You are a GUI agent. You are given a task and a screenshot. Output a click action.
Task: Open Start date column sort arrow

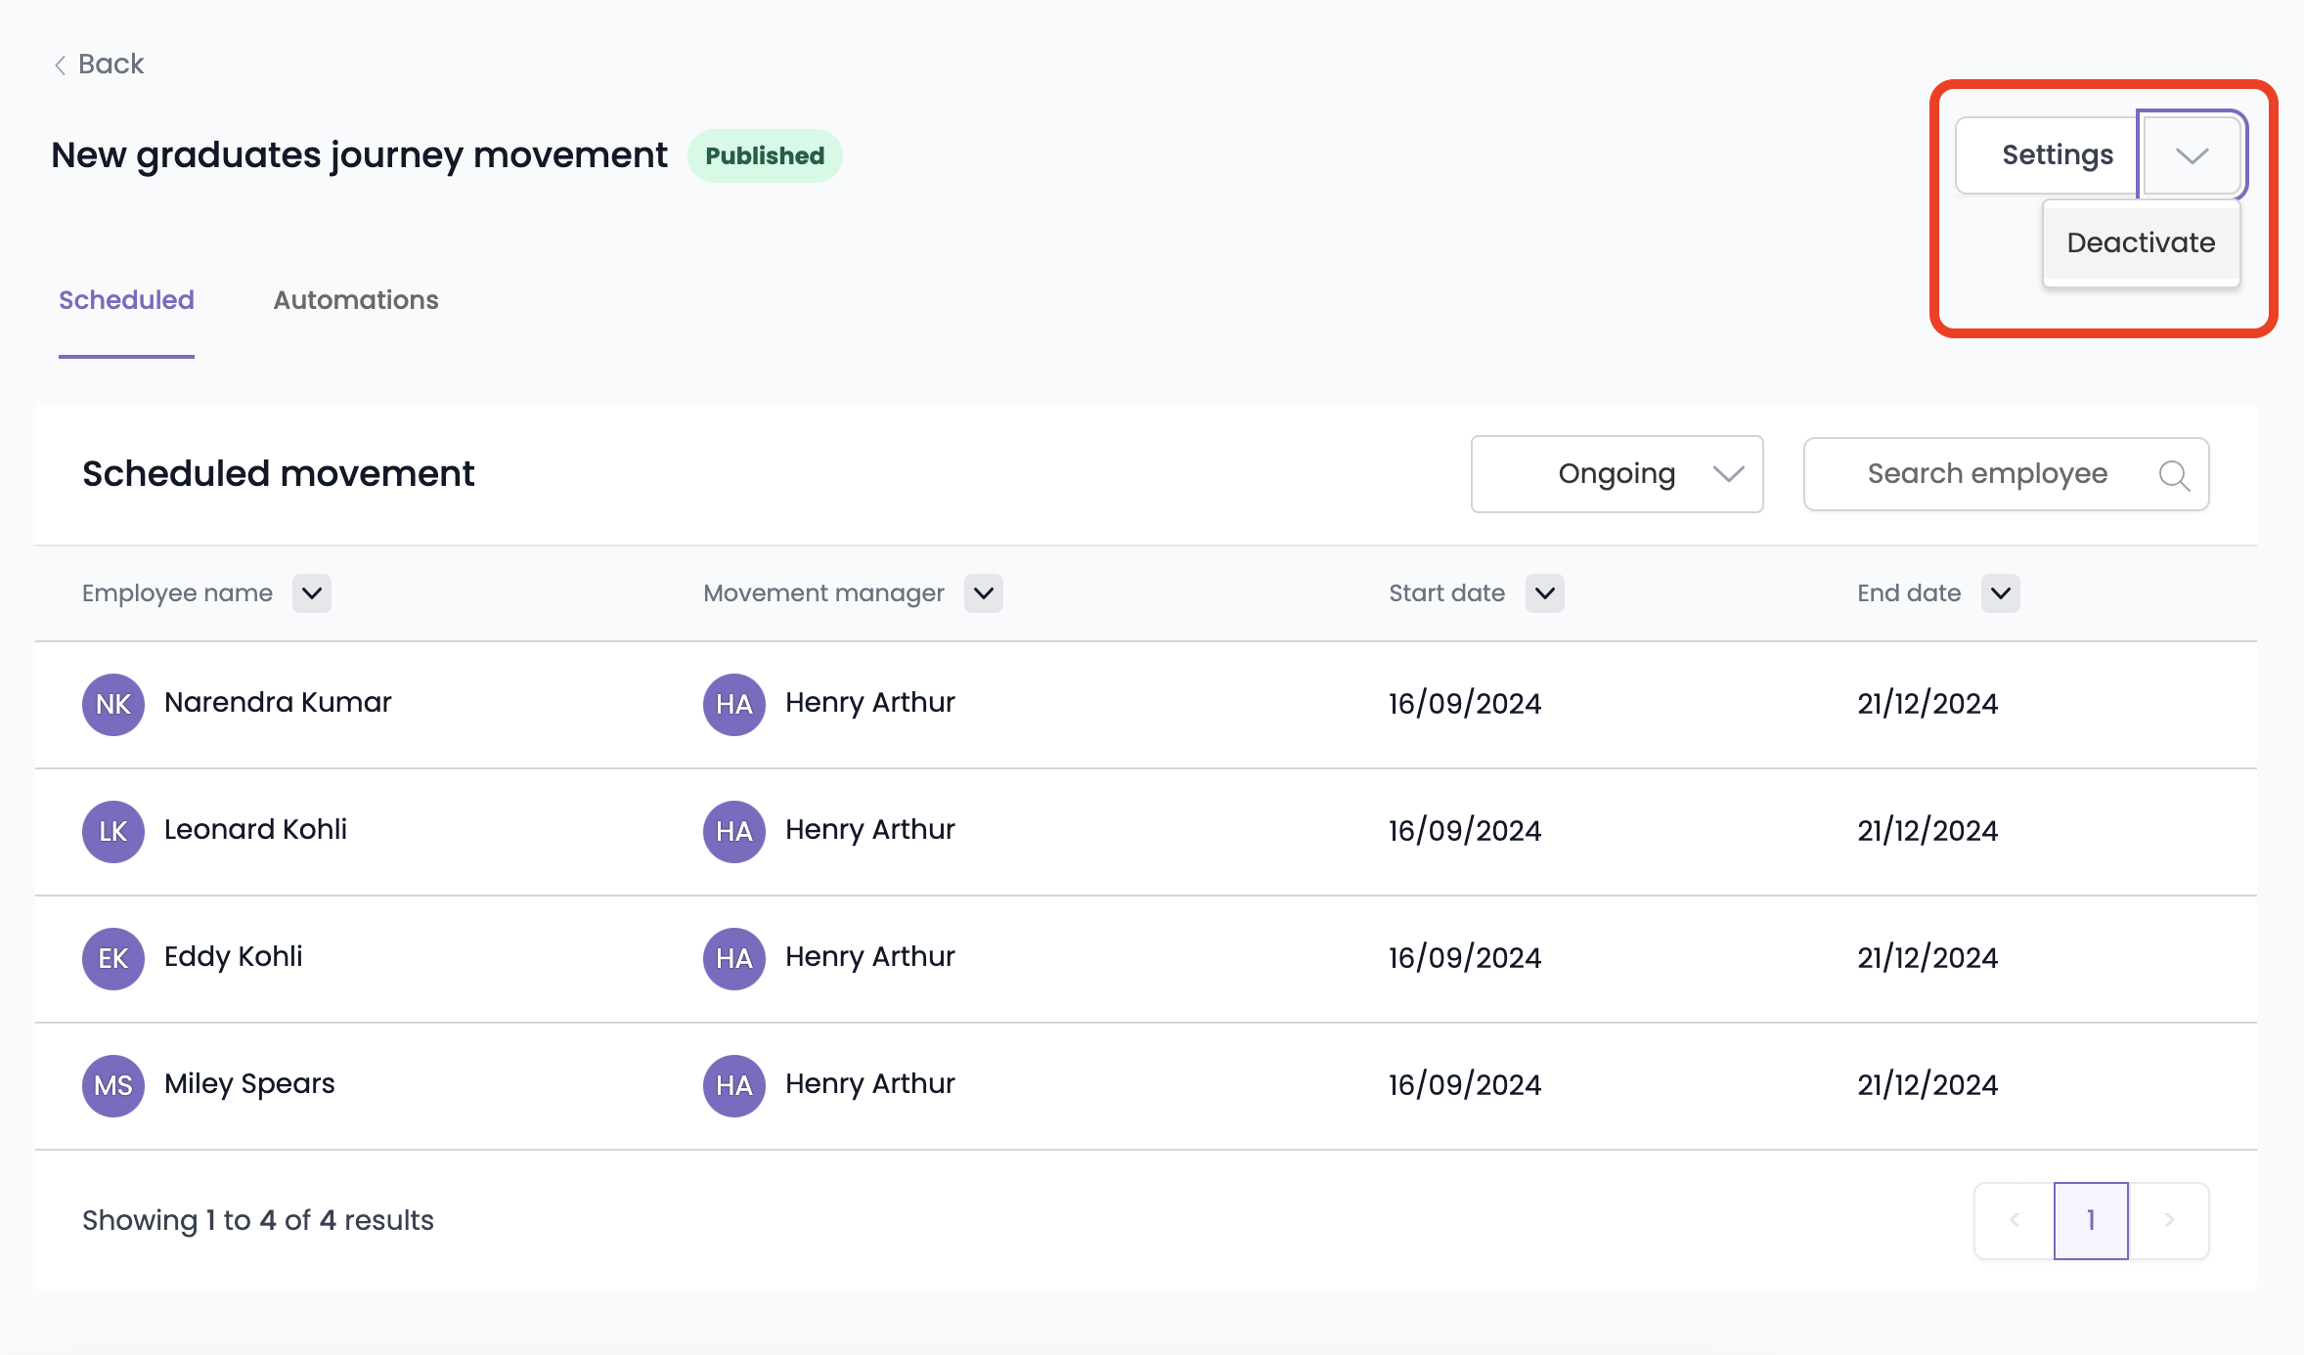[x=1545, y=593]
